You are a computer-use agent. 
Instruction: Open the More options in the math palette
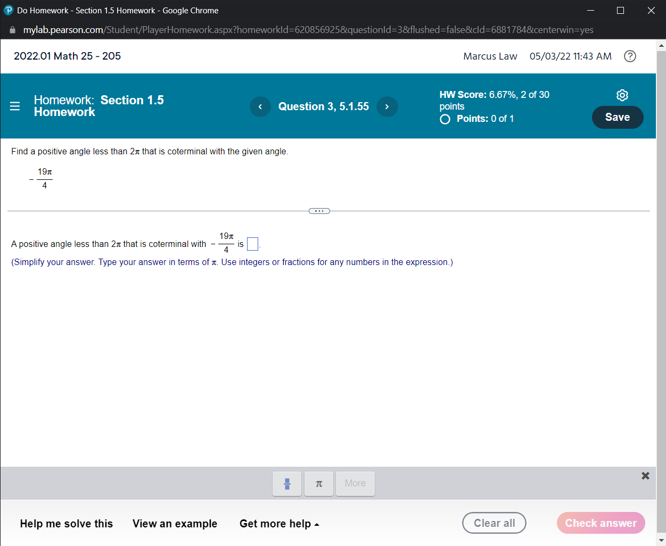pos(355,483)
